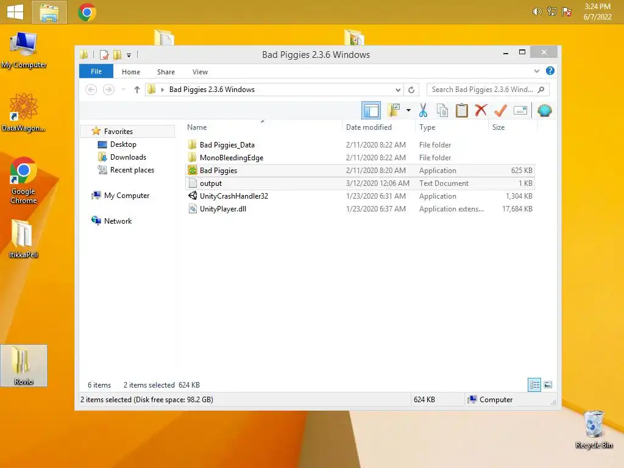Select the output text document
Screen dimensions: 624x468
coord(360,183)
